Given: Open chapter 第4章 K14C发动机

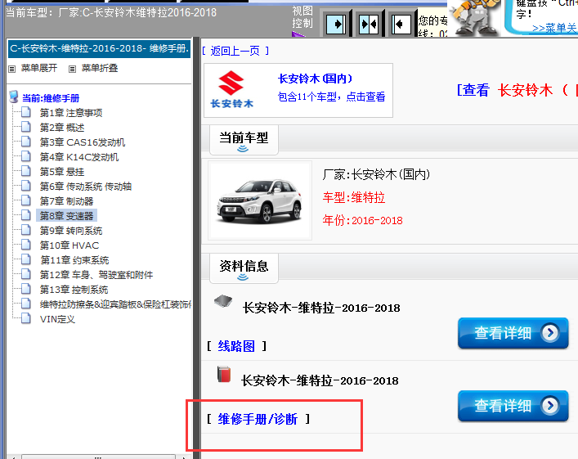Looking at the screenshot, I should (x=79, y=157).
